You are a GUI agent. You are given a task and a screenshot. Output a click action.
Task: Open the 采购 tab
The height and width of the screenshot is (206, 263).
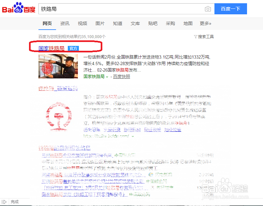[x=170, y=23]
